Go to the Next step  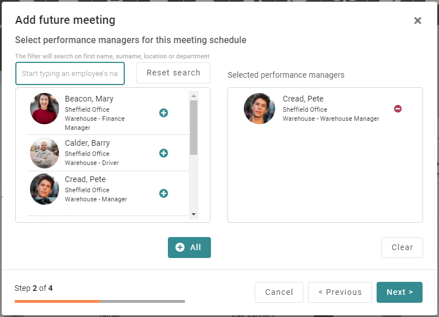click(399, 292)
